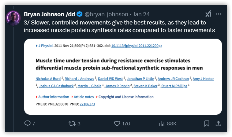Bookmark this tweet
This screenshot has width=232, height=137.
(207, 124)
